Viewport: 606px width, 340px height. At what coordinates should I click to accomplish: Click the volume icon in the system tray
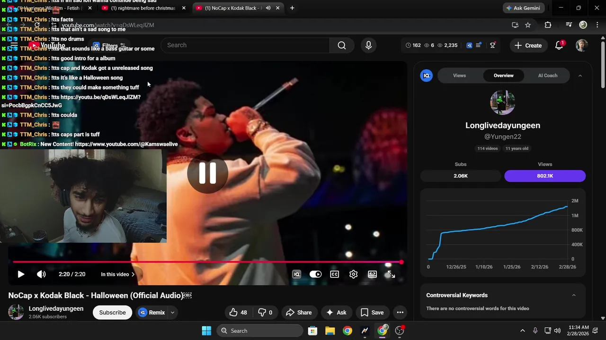(x=557, y=331)
